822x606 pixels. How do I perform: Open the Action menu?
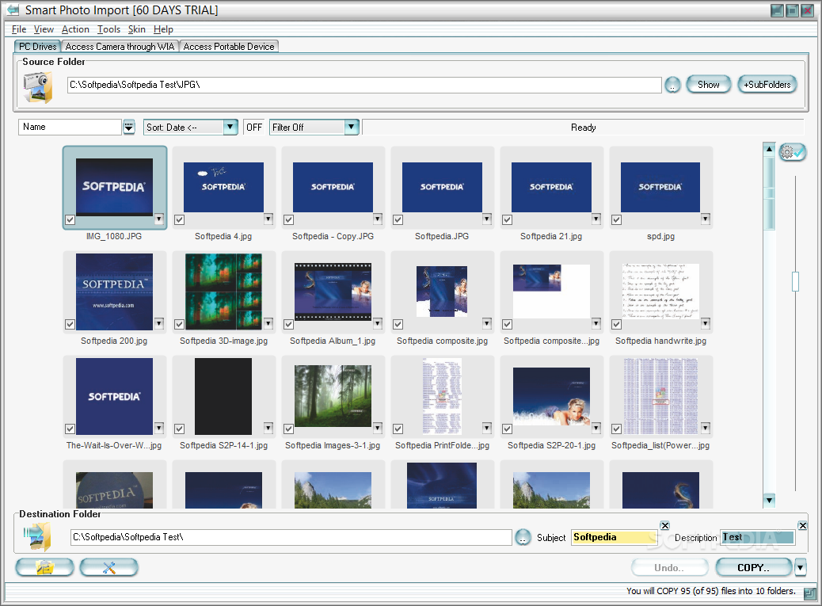point(75,29)
